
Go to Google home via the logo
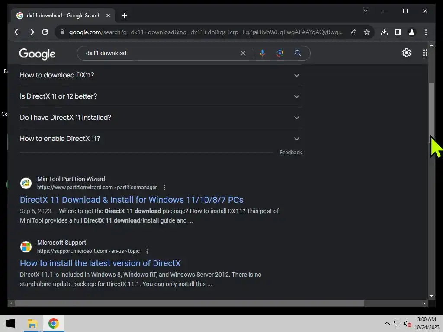pos(37,54)
